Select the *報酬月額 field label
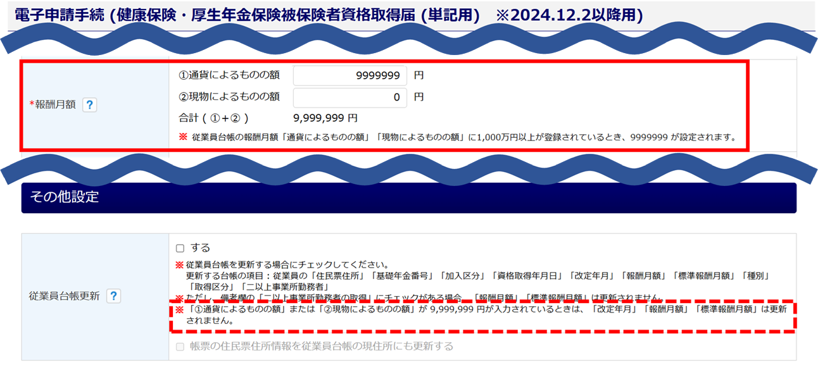The height and width of the screenshot is (365, 818). (x=54, y=105)
